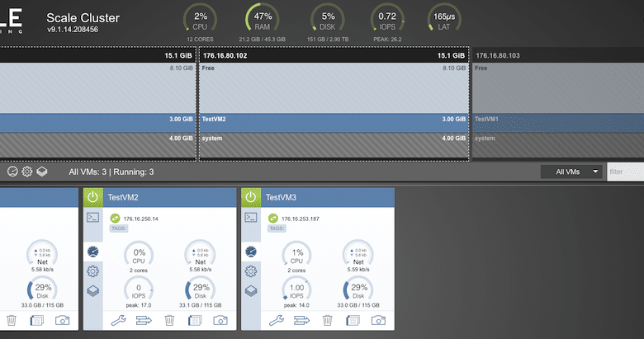Image resolution: width=644 pixels, height=339 pixels.
Task: Click the cluster latency 165µs gauge
Action: click(x=444, y=18)
